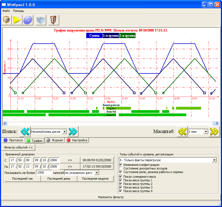This screenshot has height=207, width=222.
Task: Click the Наложить фильтр button
Action: [x=111, y=197]
